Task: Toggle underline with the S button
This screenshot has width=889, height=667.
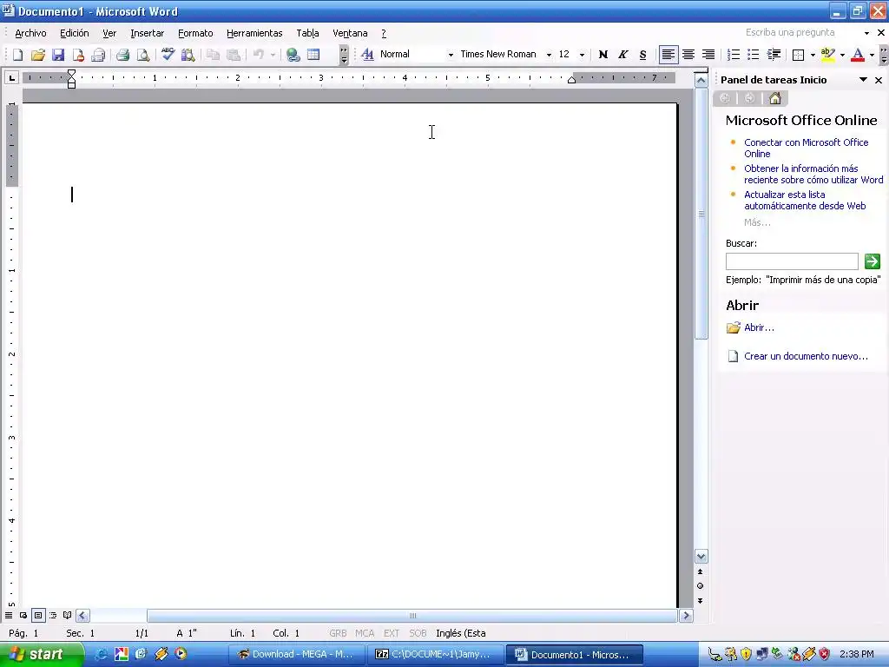Action: coord(643,55)
